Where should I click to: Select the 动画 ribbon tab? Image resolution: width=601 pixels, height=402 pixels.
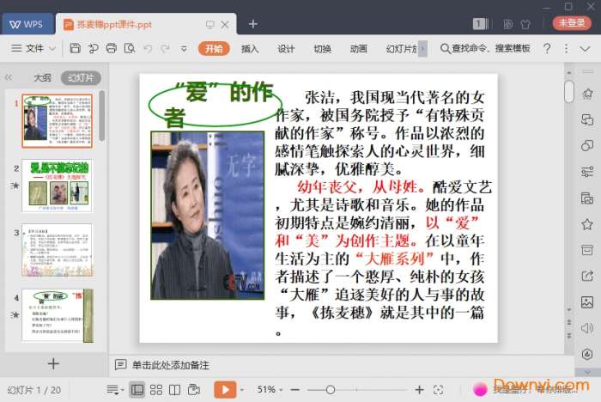[x=358, y=49]
